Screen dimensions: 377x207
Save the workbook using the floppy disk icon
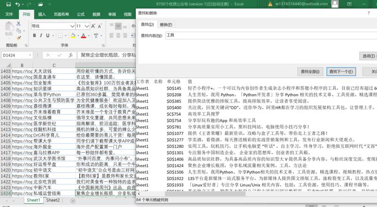(8, 4)
